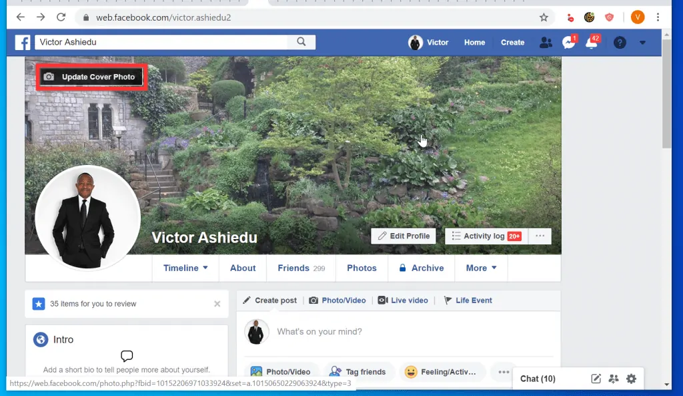Open the account settings caret menu
This screenshot has width=683, height=396.
click(x=642, y=42)
